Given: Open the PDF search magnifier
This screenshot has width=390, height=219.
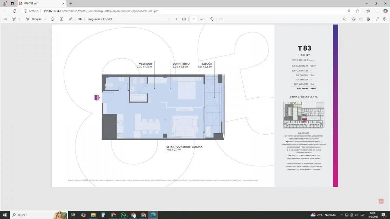Looking at the screenshot, I should tap(344, 19).
